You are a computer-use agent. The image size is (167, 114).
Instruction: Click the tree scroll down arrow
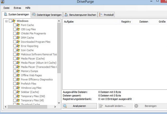point(59,103)
